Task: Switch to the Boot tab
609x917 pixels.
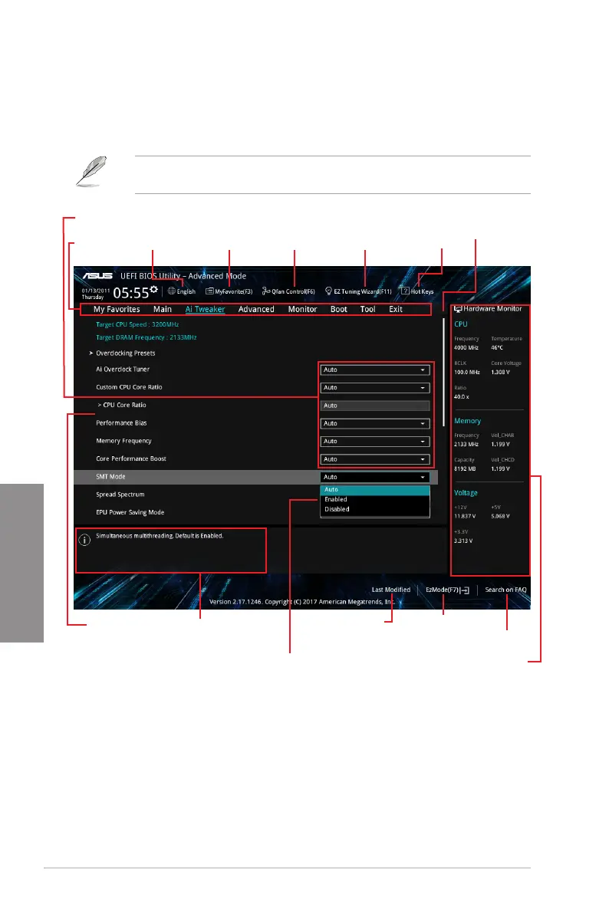Action: (x=338, y=310)
